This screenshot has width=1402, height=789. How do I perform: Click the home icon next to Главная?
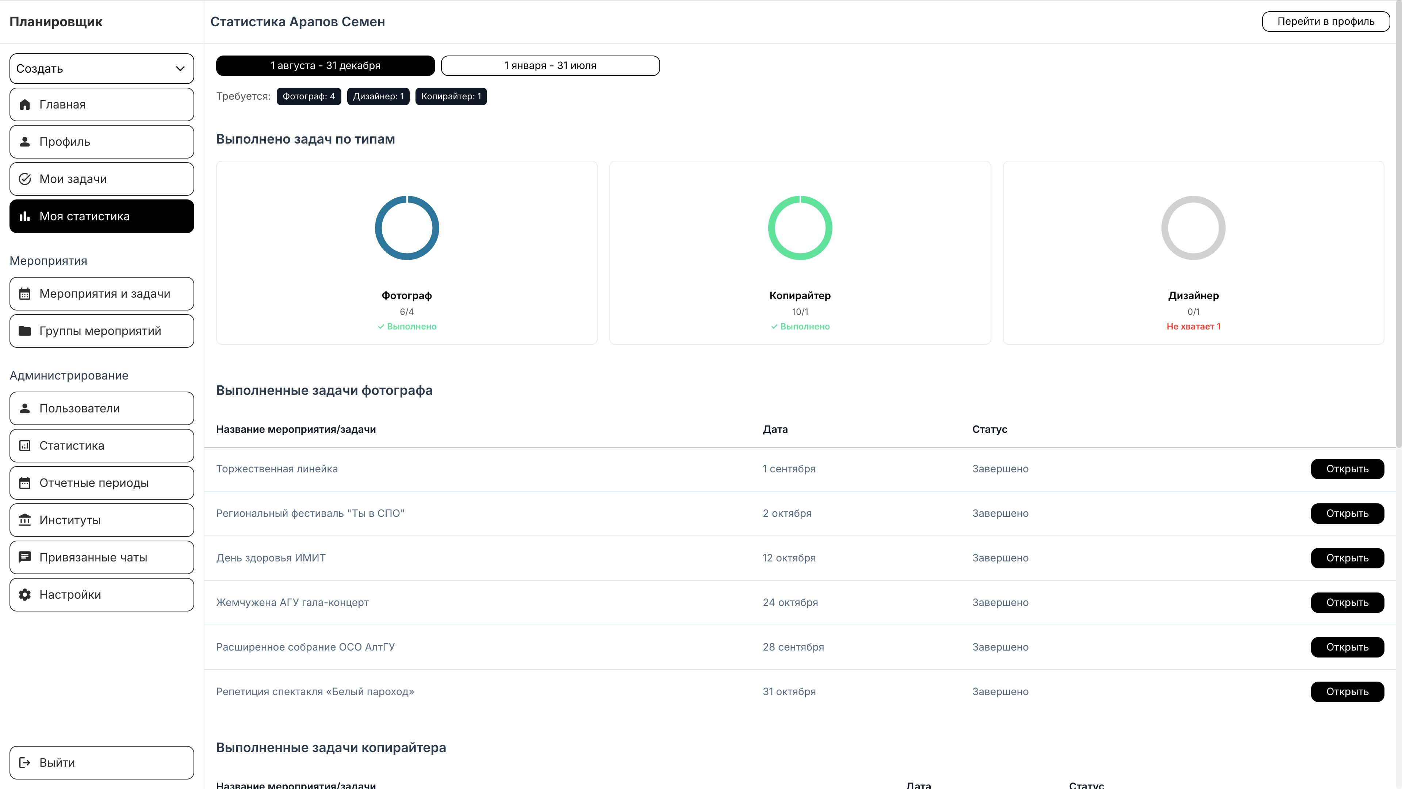click(25, 104)
